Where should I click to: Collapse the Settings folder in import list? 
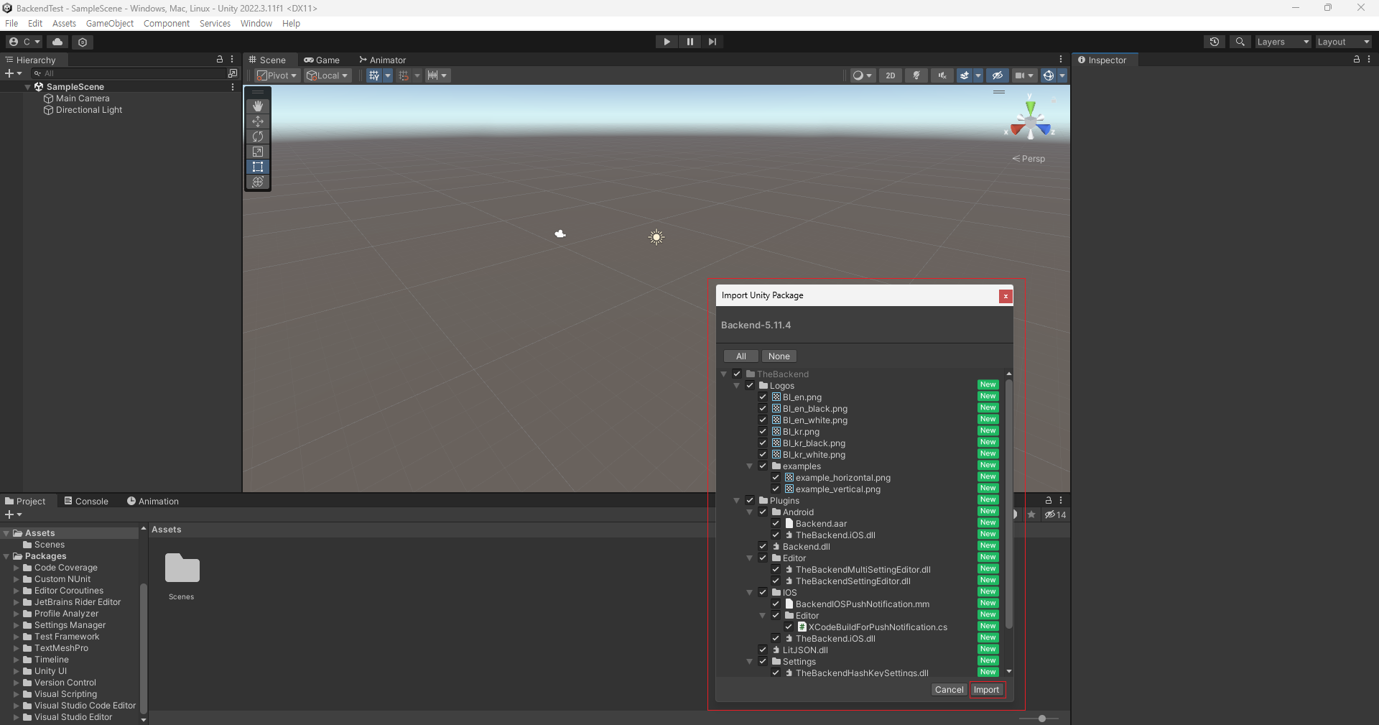(x=750, y=662)
